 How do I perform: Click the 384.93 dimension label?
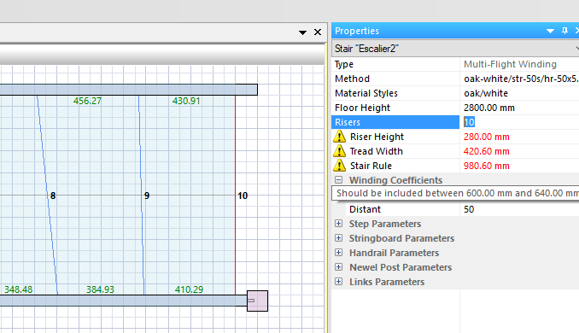pyautogui.click(x=101, y=289)
